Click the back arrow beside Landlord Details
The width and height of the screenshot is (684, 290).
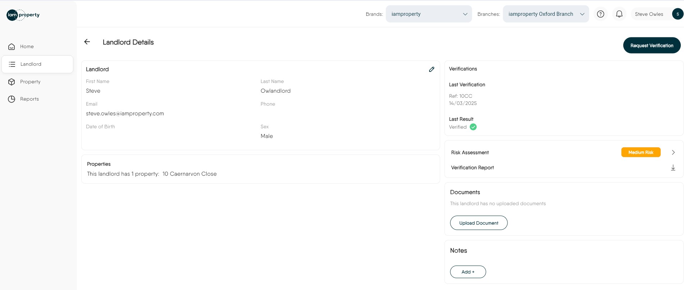[x=87, y=42]
